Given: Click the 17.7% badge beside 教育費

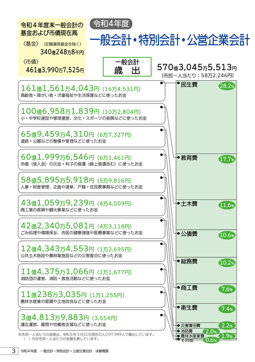Looking at the screenshot, I should 227,159.
